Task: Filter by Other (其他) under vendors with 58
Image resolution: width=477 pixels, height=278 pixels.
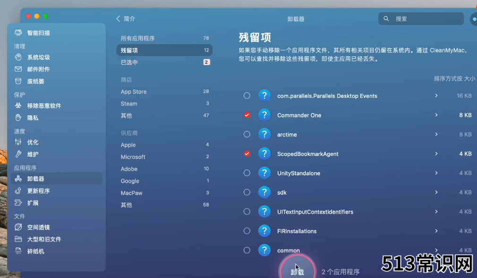Action: point(164,205)
